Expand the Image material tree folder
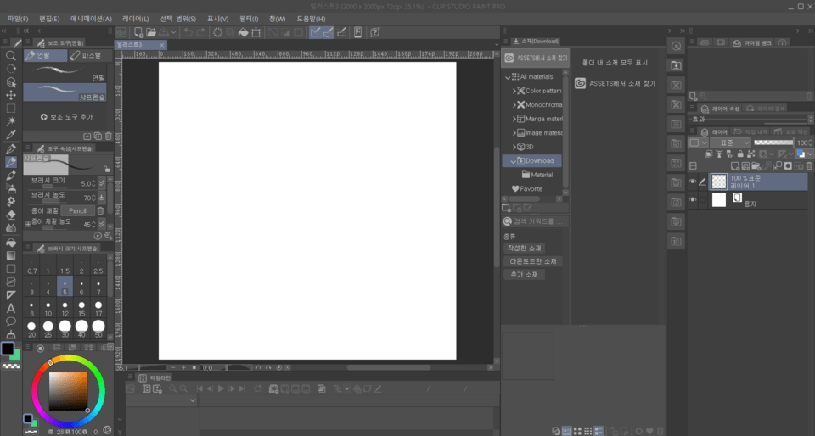 coord(514,133)
